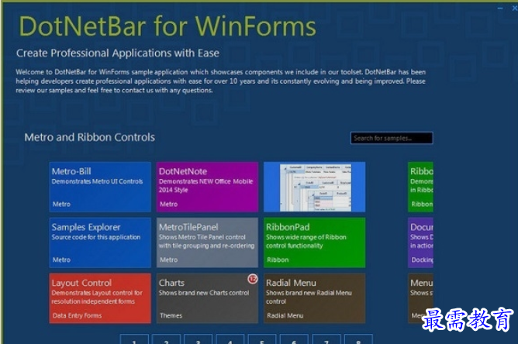518x344 pixels.
Task: Launch the MetroTilePanel sample tile
Action: (x=207, y=243)
